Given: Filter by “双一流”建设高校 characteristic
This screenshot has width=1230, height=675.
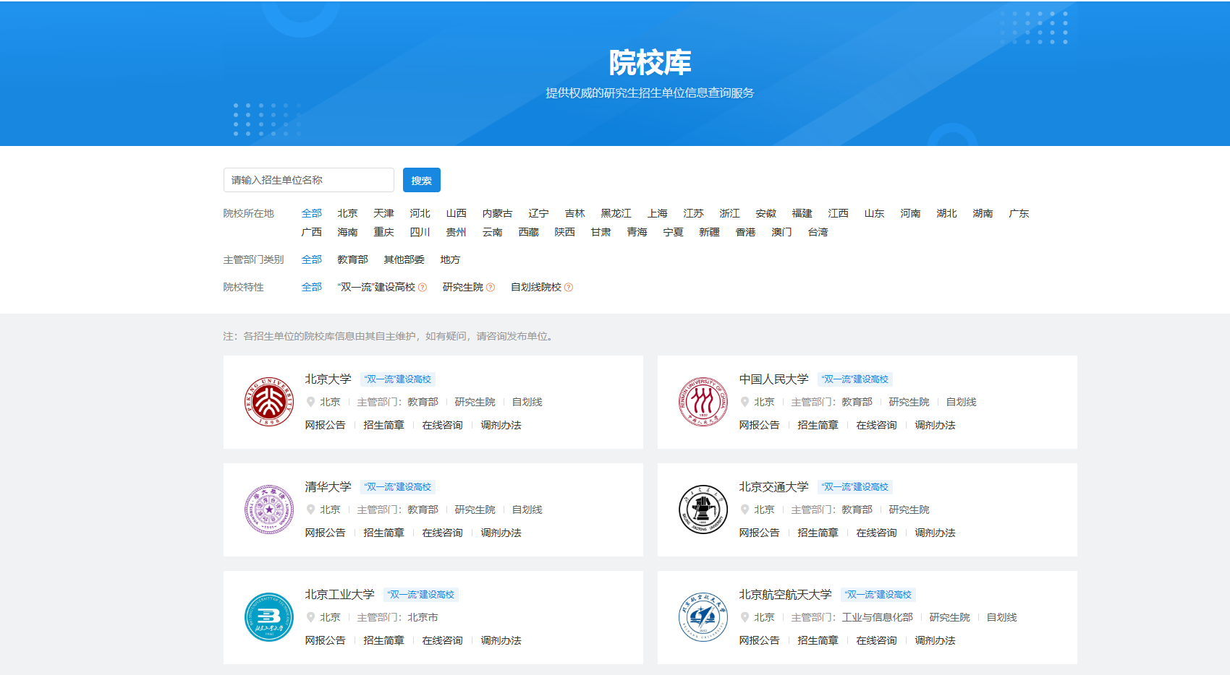Looking at the screenshot, I should point(376,287).
